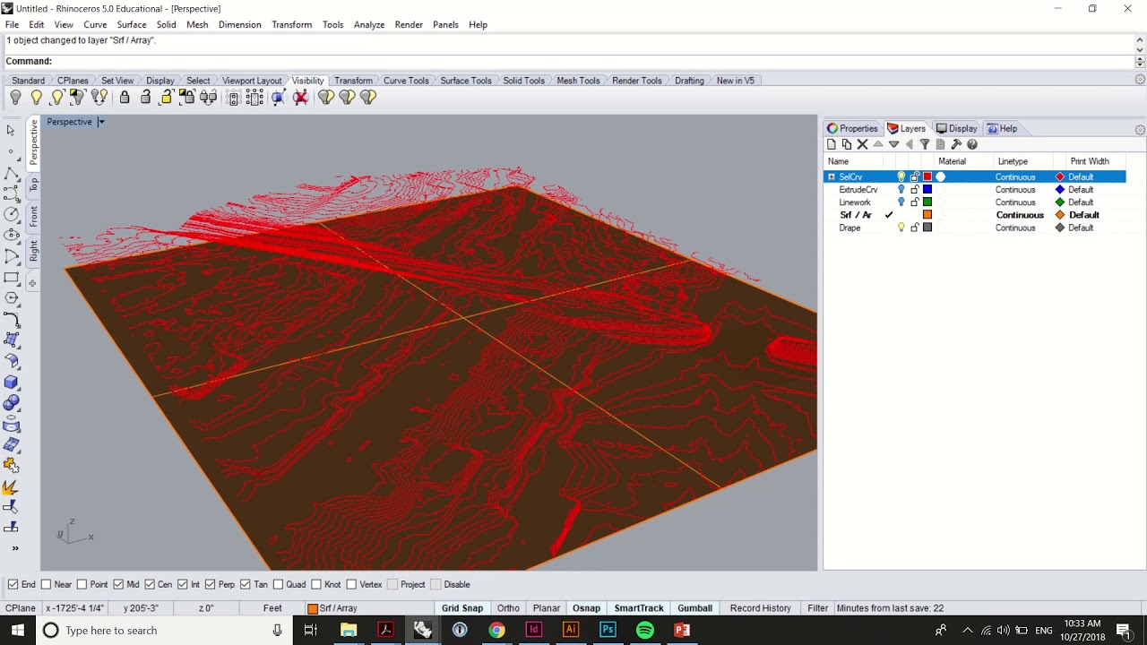Viewport: 1147px width, 645px height.
Task: Select the Box solid tool
Action: 12,383
